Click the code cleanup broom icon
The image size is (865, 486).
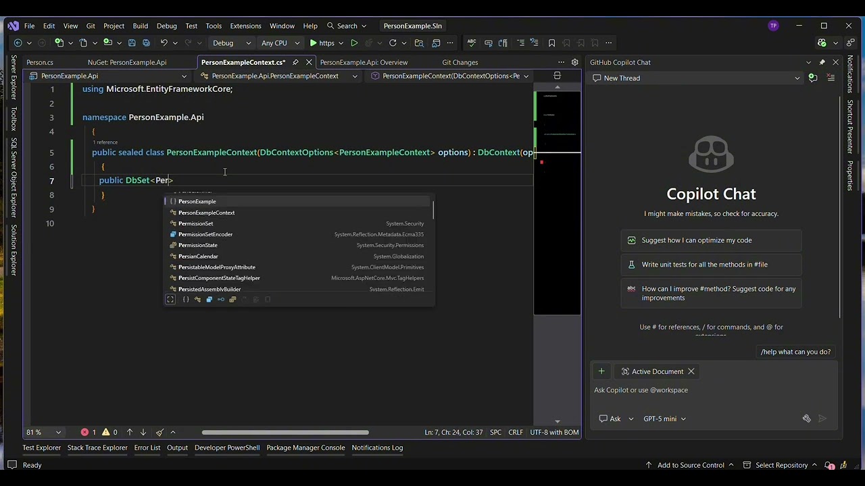click(x=159, y=432)
